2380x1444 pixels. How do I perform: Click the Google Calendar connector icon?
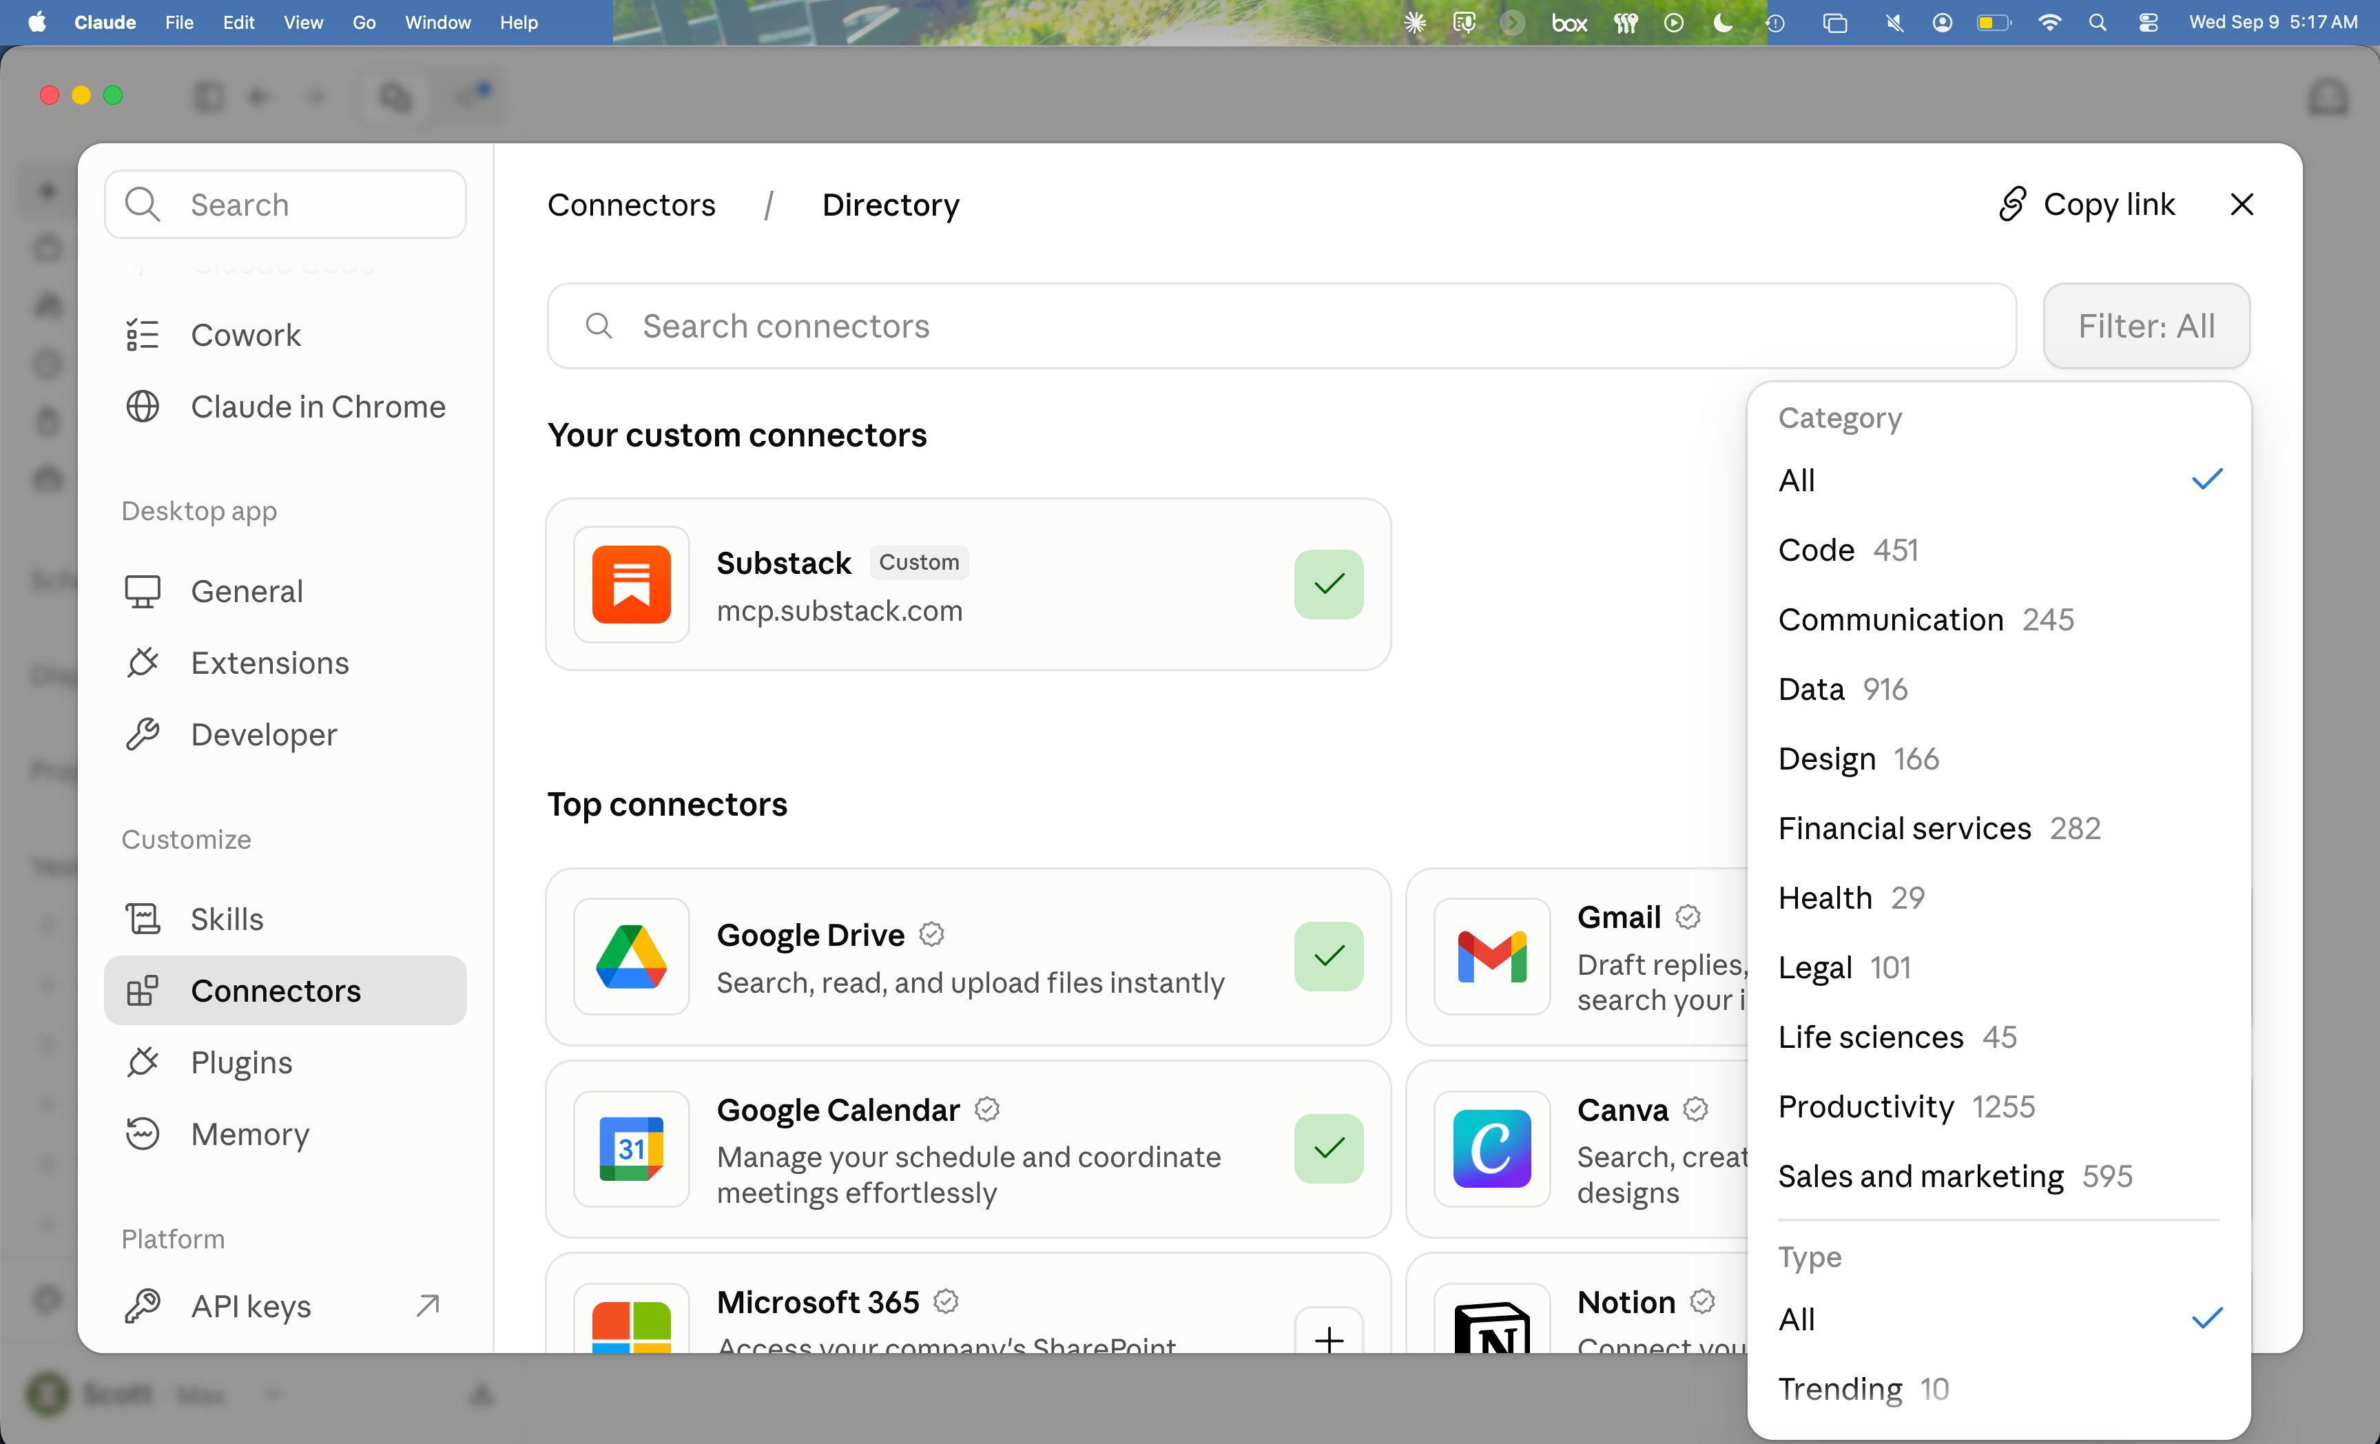632,1148
